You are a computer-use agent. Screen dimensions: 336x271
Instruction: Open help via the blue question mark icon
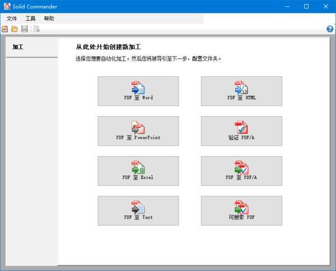[x=330, y=29]
